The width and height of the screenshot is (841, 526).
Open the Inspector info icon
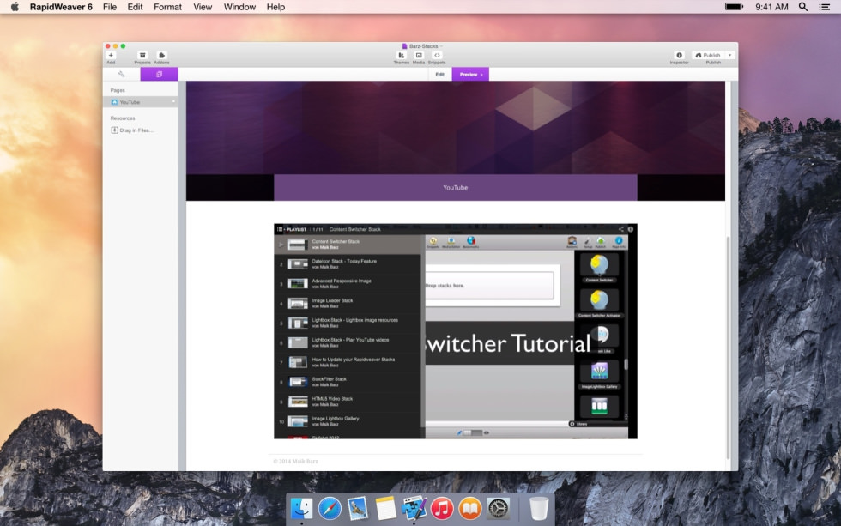point(679,55)
